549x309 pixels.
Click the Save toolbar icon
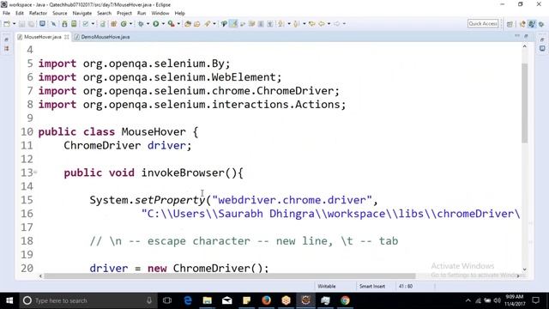[21, 24]
